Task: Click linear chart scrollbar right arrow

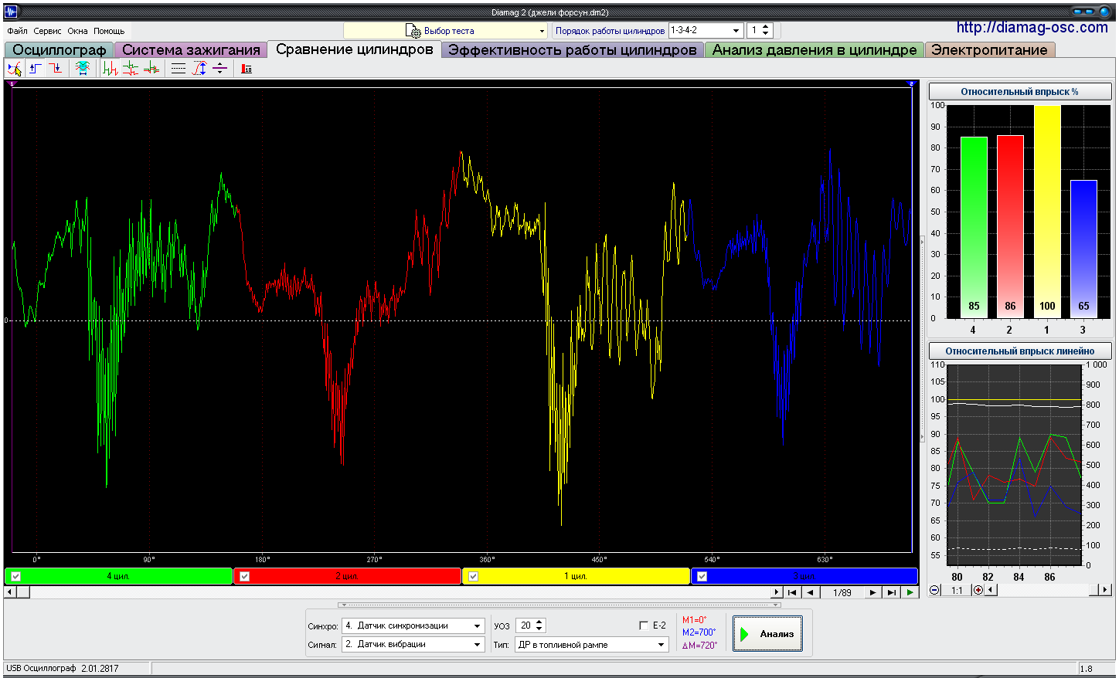Action: tap(1105, 590)
